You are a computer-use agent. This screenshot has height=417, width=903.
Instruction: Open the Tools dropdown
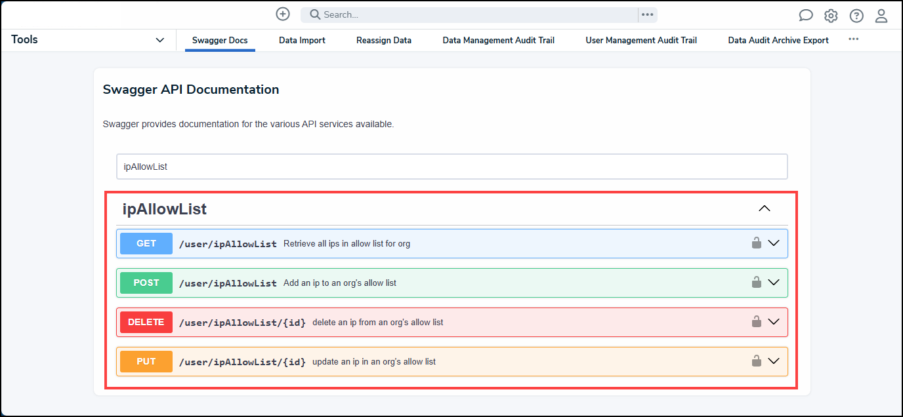[88, 40]
